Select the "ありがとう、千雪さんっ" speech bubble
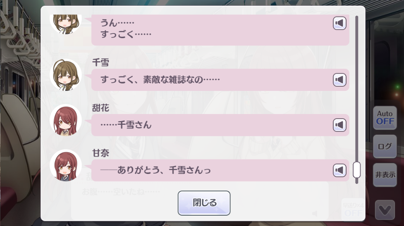The height and width of the screenshot is (226, 404). 211,170
